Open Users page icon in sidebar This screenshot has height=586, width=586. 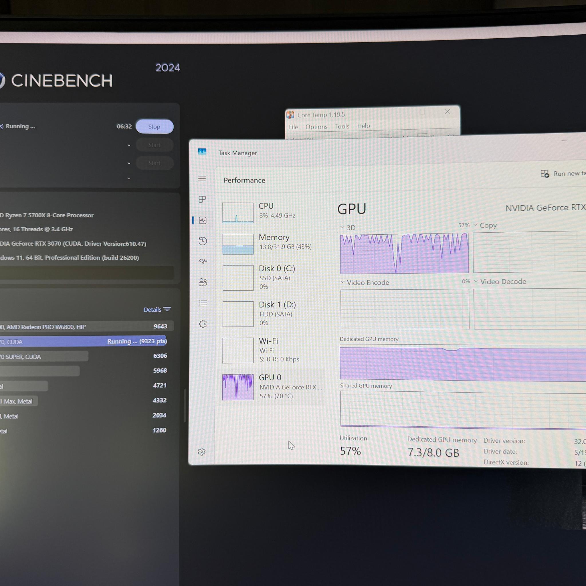click(203, 282)
